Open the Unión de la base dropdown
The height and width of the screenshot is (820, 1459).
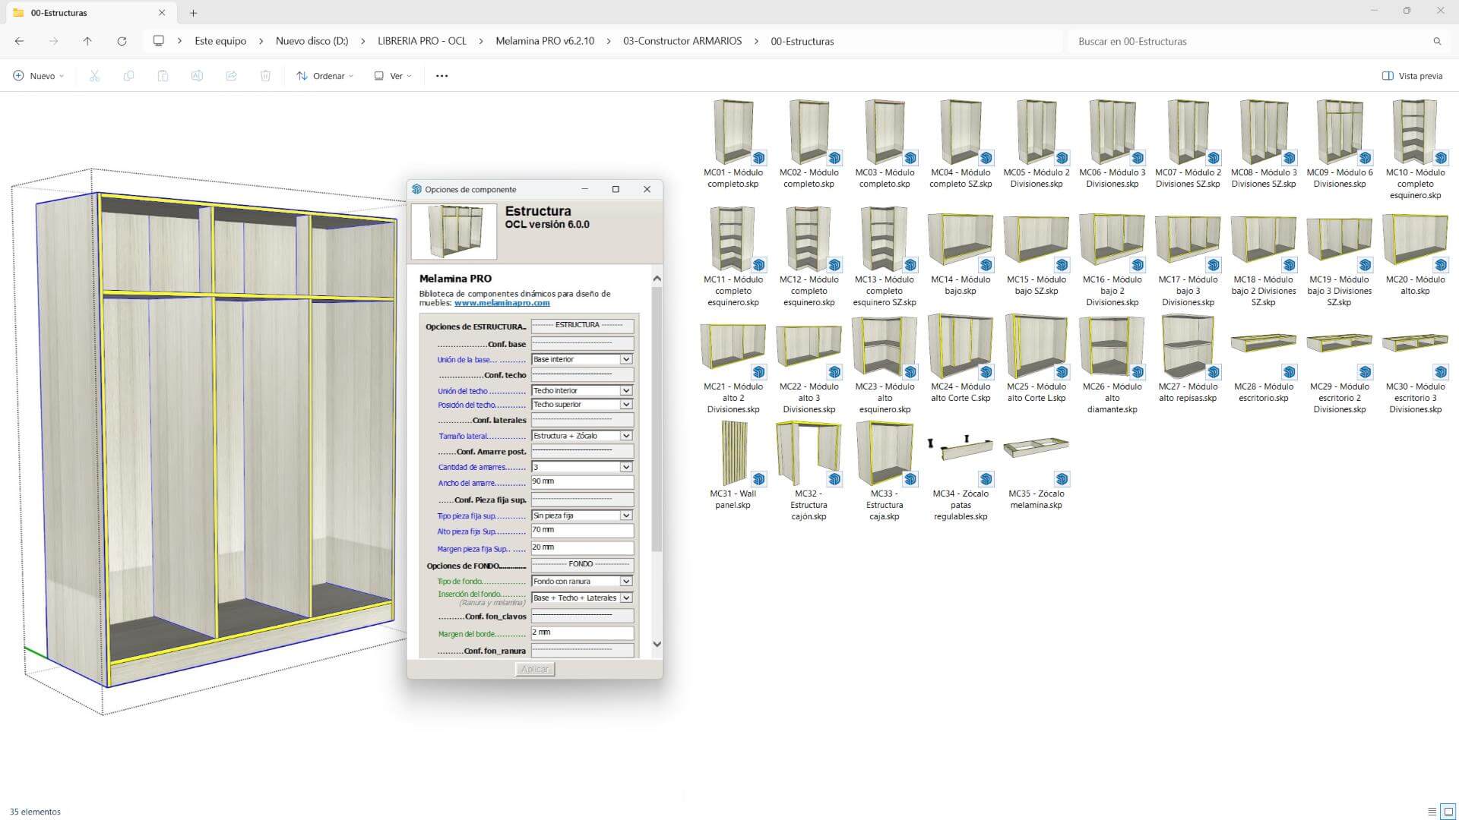coord(626,359)
